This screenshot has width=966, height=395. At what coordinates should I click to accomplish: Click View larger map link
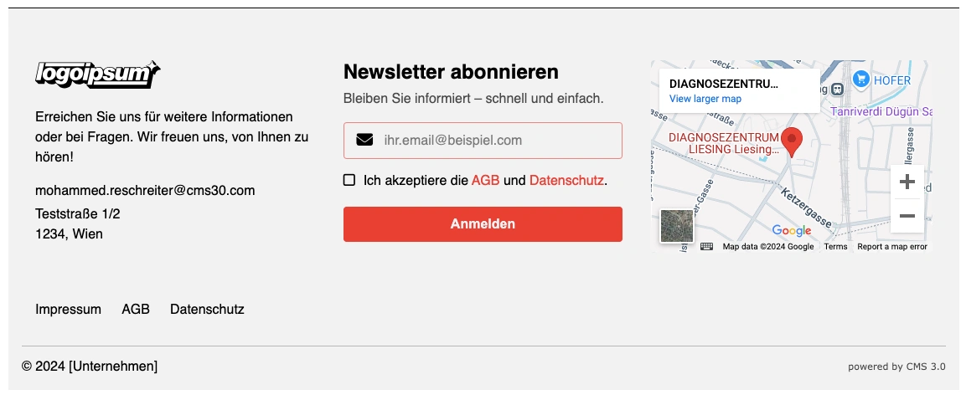click(705, 99)
